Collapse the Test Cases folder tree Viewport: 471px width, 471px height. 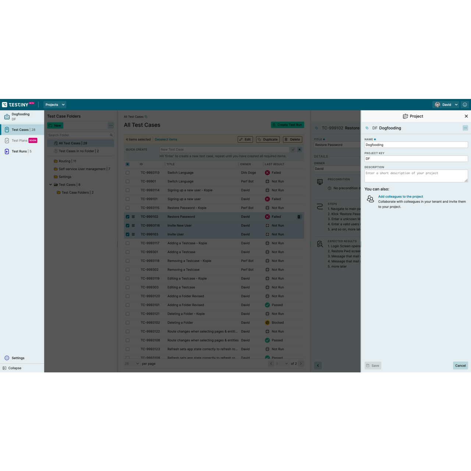click(50, 185)
